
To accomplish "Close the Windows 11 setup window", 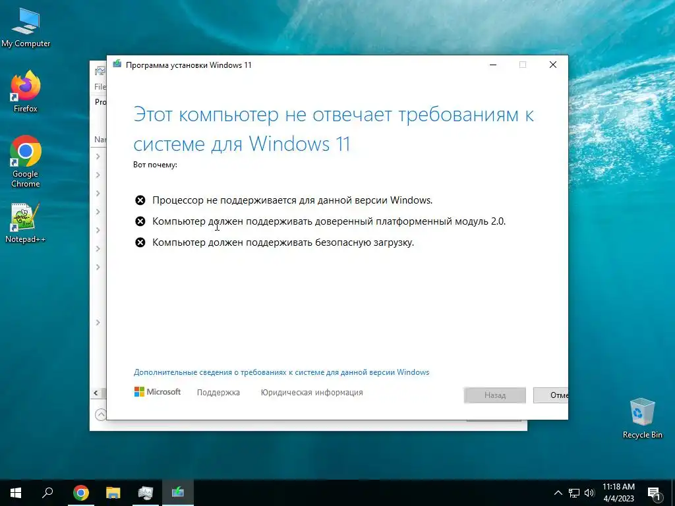I will click(553, 65).
